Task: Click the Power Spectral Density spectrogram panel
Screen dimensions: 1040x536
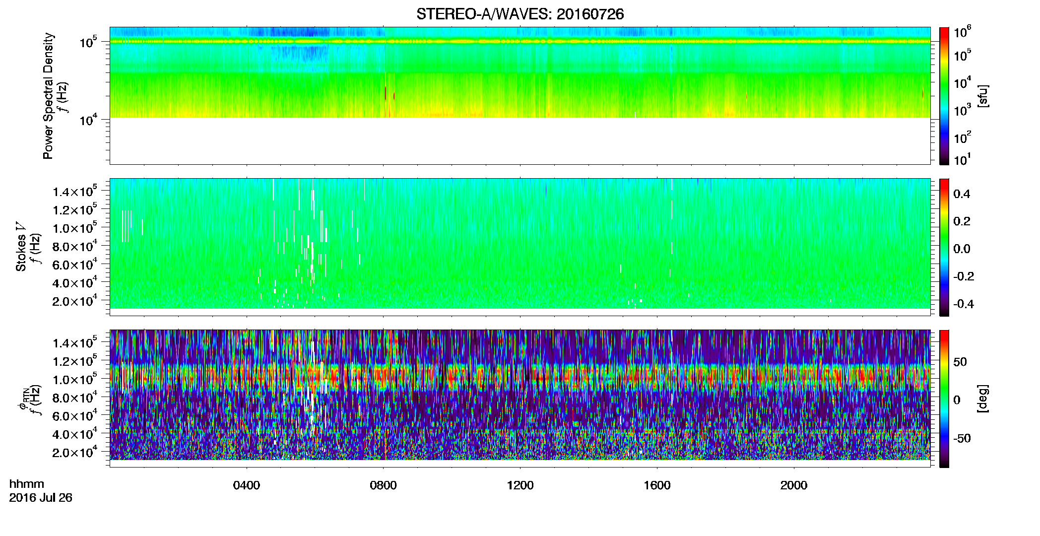Action: pyautogui.click(x=520, y=95)
